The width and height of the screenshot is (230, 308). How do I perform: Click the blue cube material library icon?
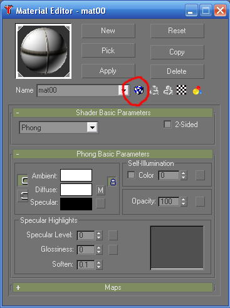(x=139, y=90)
